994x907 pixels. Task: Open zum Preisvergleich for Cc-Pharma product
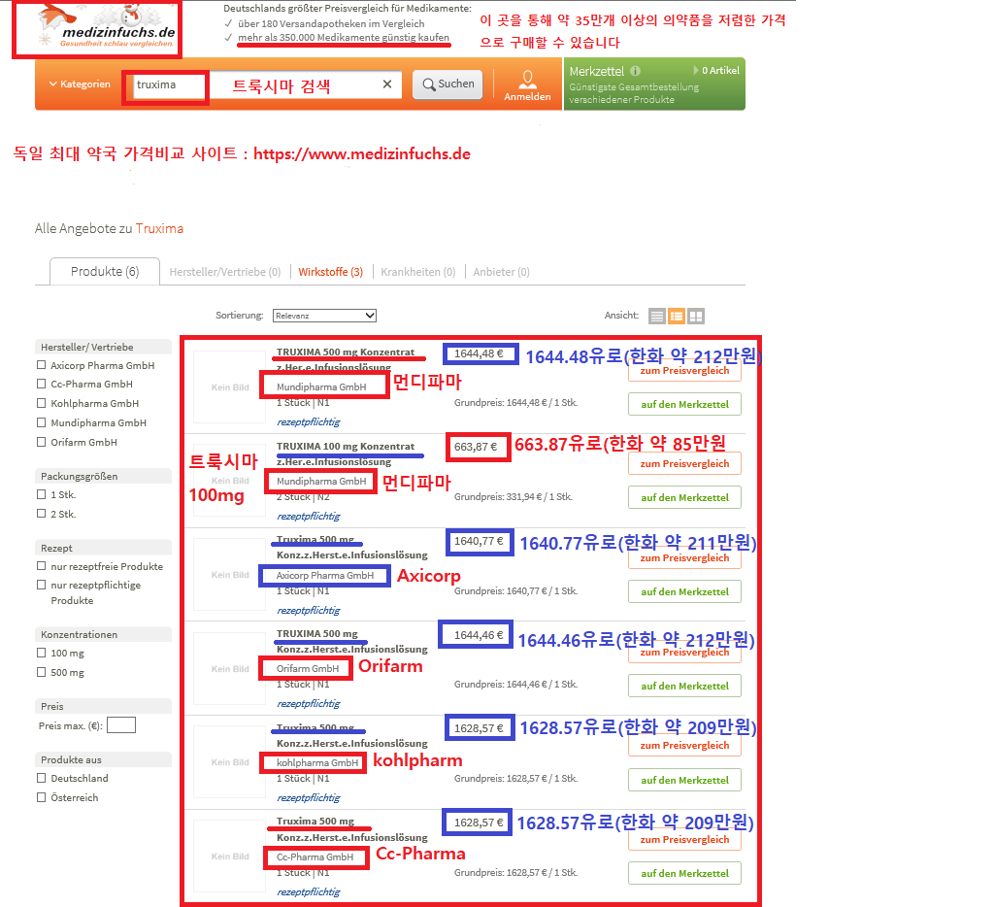(684, 839)
